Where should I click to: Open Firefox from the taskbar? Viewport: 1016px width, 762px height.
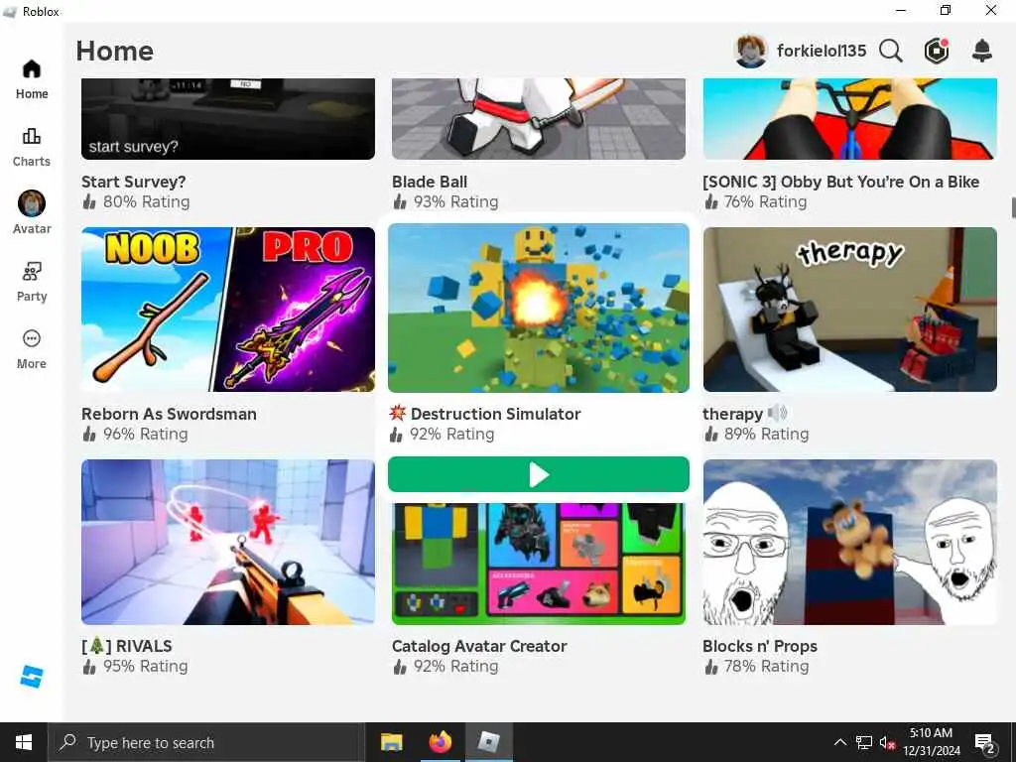[440, 742]
